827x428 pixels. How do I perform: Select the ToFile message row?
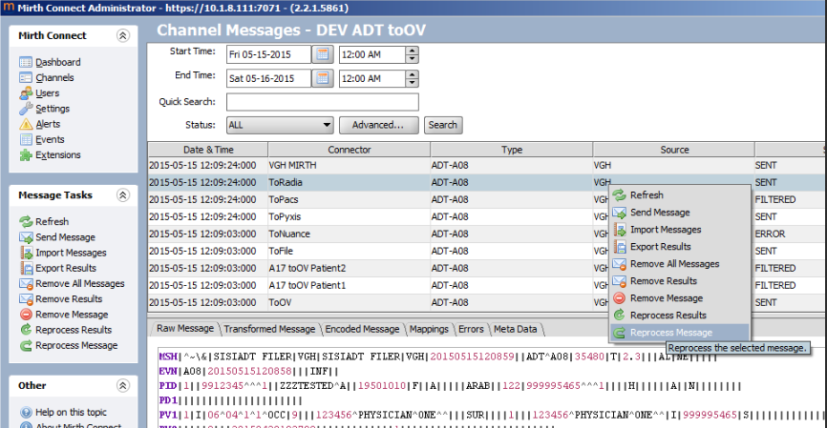[x=378, y=251]
